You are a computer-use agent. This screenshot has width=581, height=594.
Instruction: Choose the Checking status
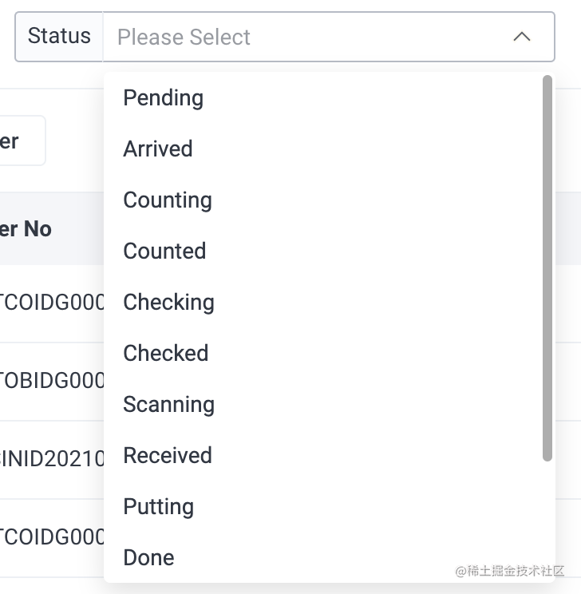pyautogui.click(x=168, y=303)
